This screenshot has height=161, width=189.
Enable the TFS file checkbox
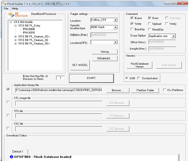tap(8, 116)
